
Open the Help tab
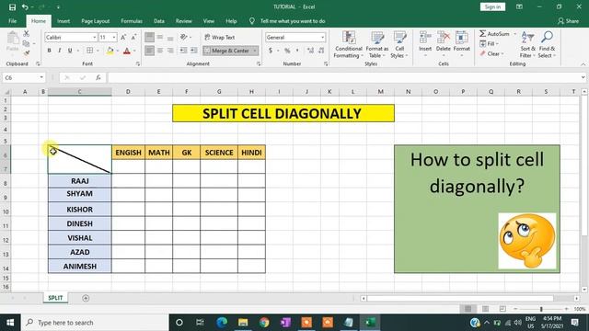click(231, 21)
